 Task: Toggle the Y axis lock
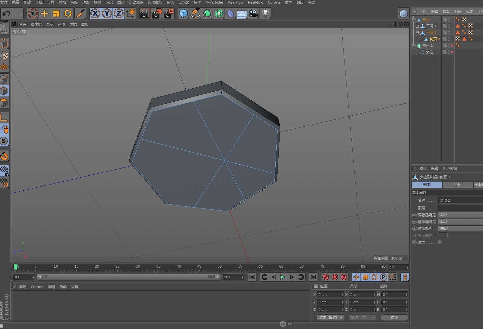107,13
